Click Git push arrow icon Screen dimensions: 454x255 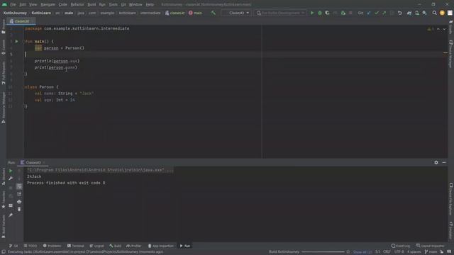(x=384, y=13)
